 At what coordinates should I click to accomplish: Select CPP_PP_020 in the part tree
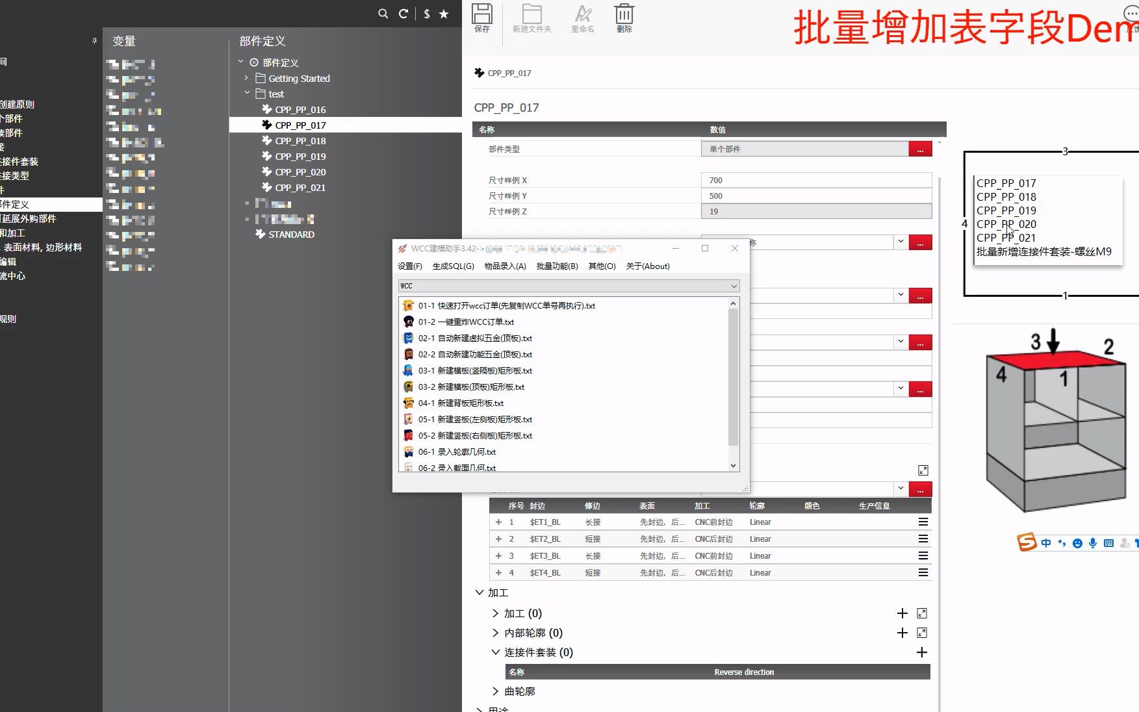[300, 172]
